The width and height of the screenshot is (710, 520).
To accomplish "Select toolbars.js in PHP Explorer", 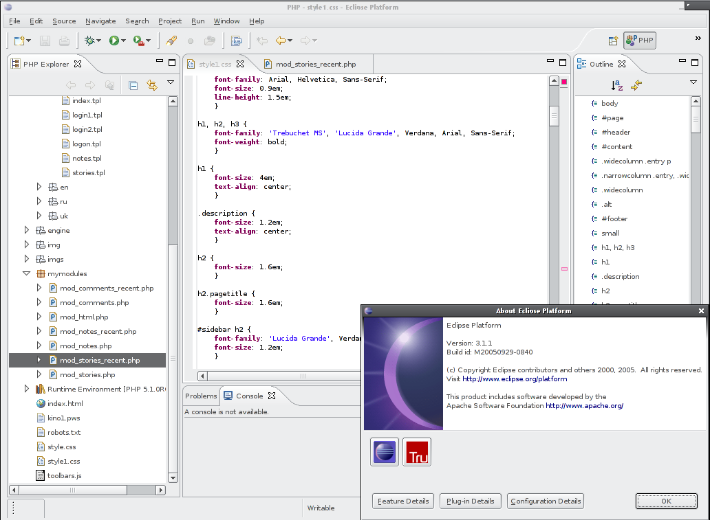I will [x=64, y=475].
